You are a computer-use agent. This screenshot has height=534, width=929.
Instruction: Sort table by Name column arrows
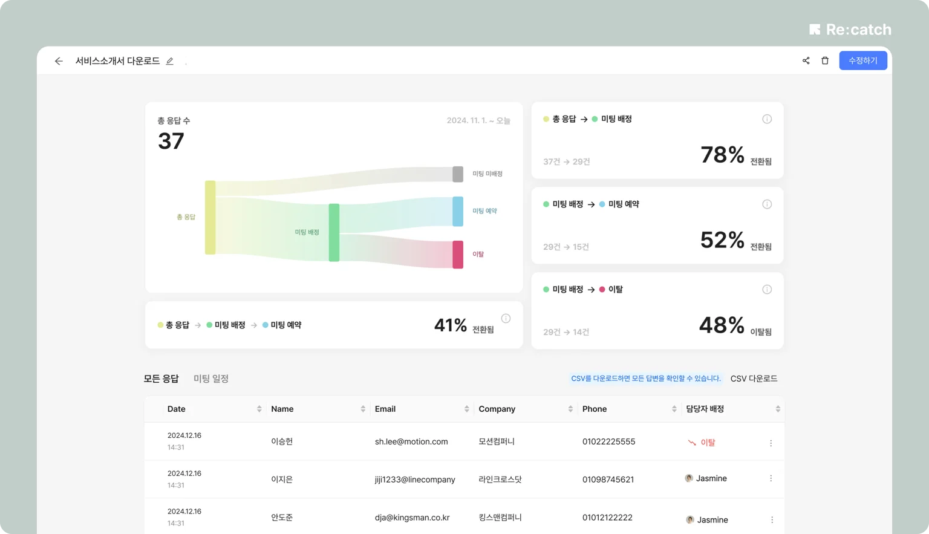[x=363, y=409]
